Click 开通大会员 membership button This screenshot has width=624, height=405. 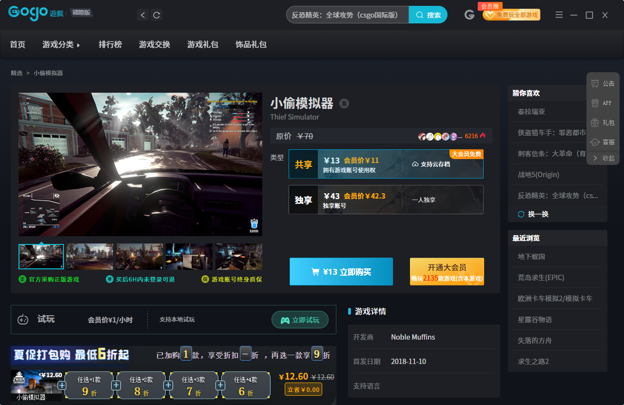tap(447, 272)
